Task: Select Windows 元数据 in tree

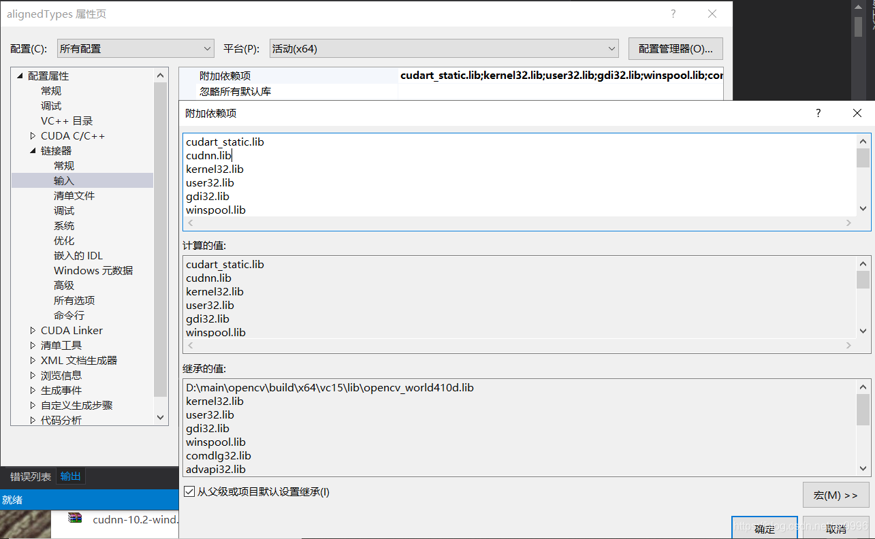Action: (x=93, y=270)
